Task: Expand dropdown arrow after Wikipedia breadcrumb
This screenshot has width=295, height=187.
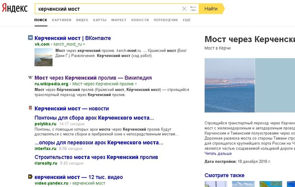Action: pyautogui.click(x=136, y=84)
